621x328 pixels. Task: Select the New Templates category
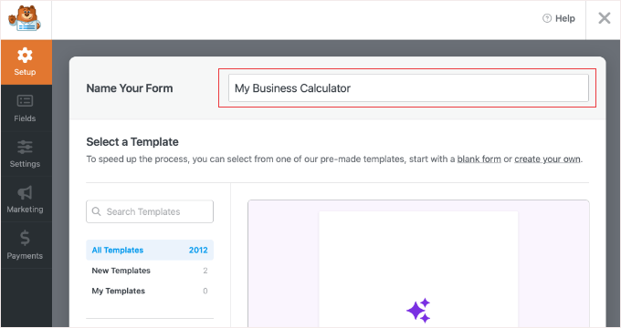tap(150, 271)
